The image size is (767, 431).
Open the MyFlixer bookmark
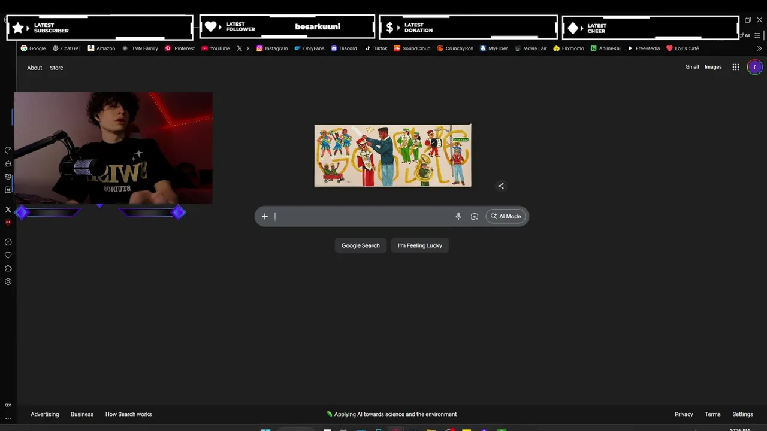pos(494,48)
